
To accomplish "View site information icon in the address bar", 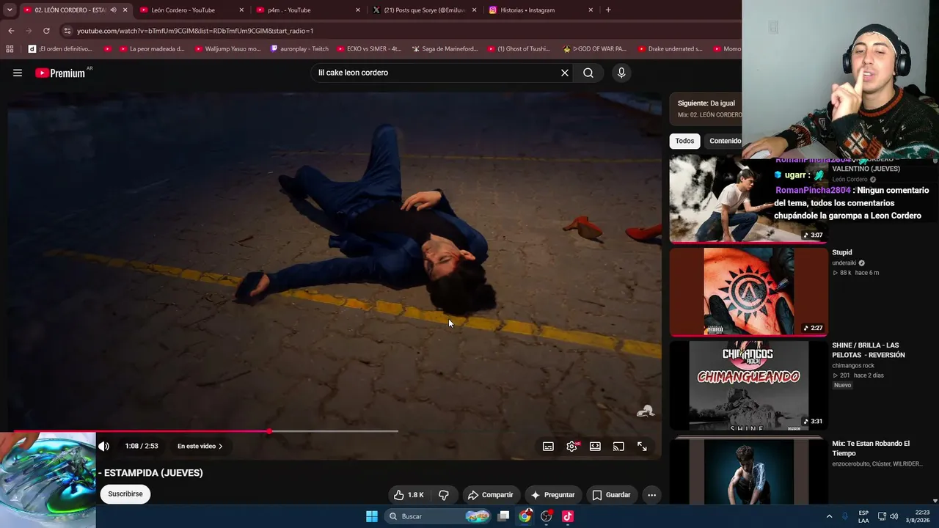I will 67,31.
